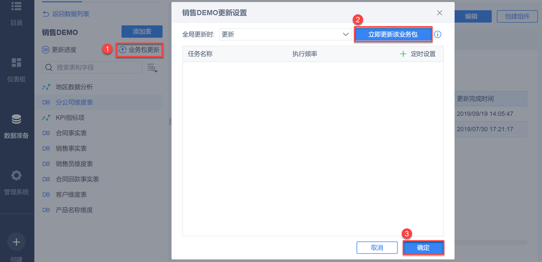Click the 更新完成时间 column header

pyautogui.click(x=475, y=98)
